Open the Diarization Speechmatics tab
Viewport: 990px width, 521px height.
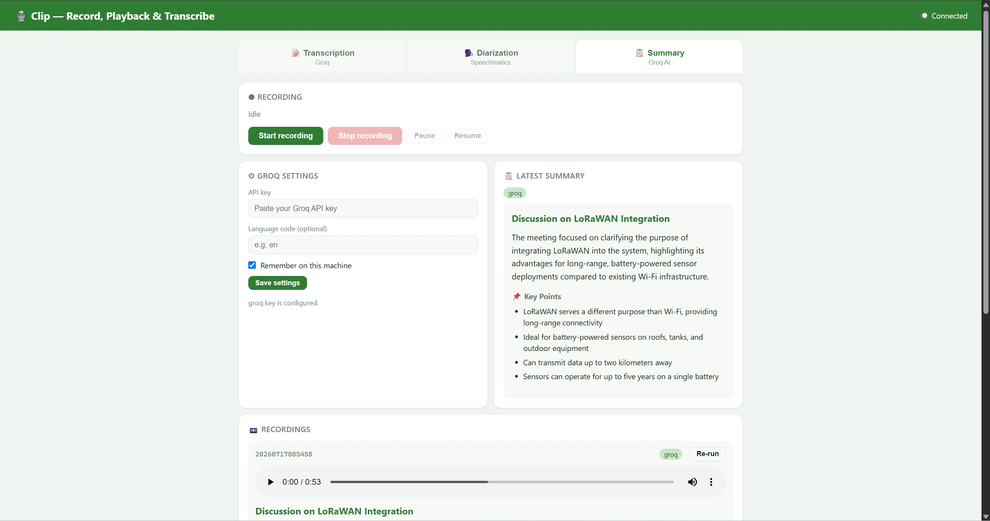(491, 56)
